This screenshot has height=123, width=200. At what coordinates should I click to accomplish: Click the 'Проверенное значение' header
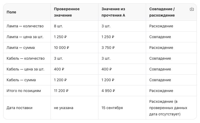67,12
